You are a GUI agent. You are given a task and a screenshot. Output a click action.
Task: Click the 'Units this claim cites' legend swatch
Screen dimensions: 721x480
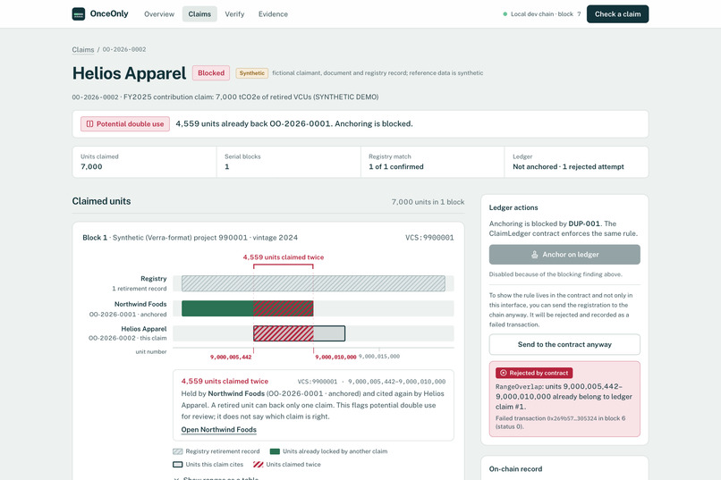point(177,465)
